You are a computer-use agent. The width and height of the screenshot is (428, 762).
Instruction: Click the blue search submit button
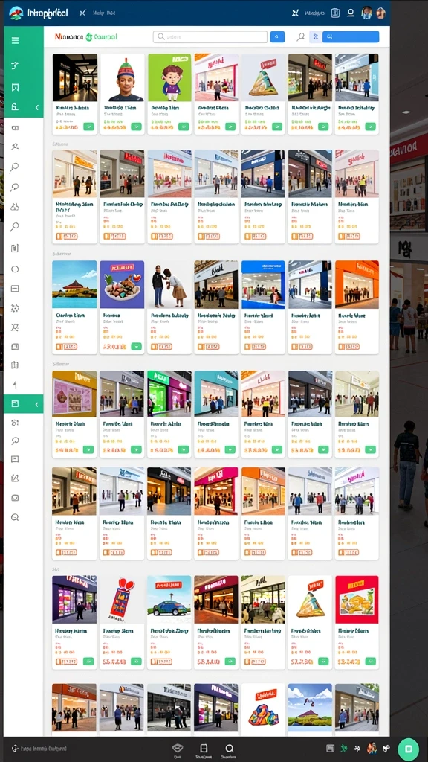coord(277,37)
